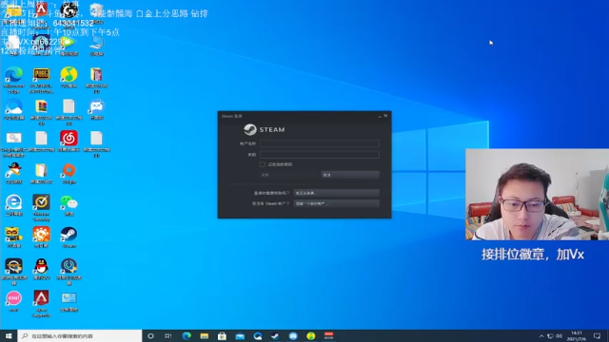Open YY voice raccoon icon shortcut
The width and height of the screenshot is (609, 342).
[14, 237]
